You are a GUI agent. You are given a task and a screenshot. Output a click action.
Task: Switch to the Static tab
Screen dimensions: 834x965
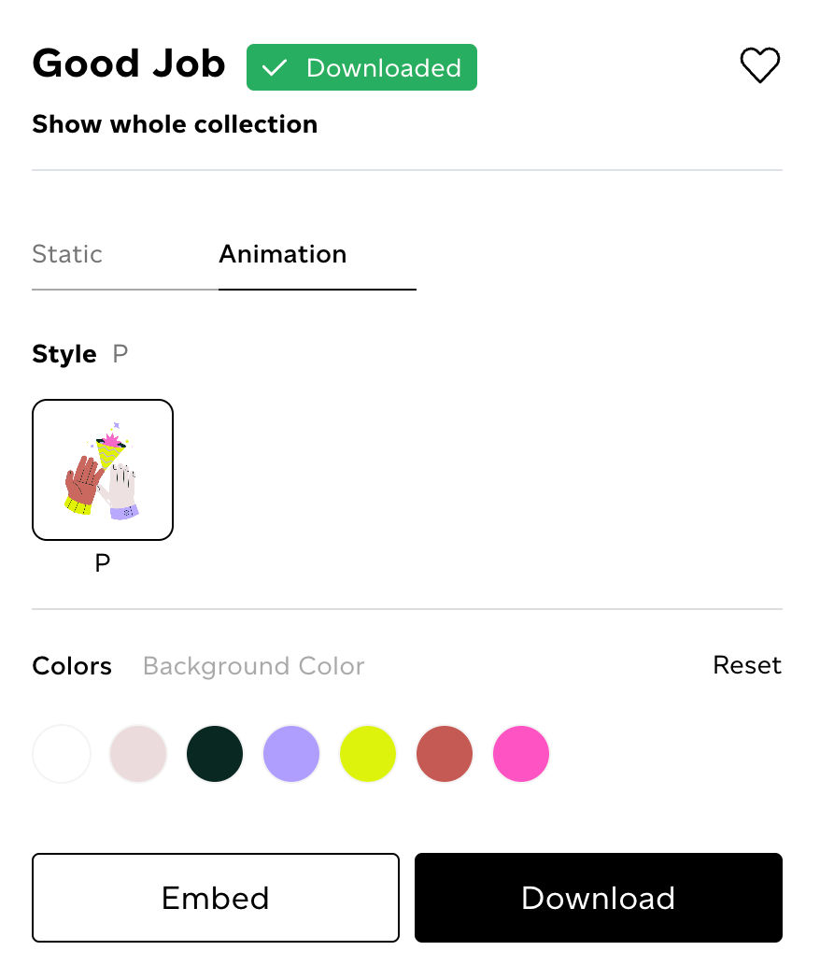tap(67, 253)
